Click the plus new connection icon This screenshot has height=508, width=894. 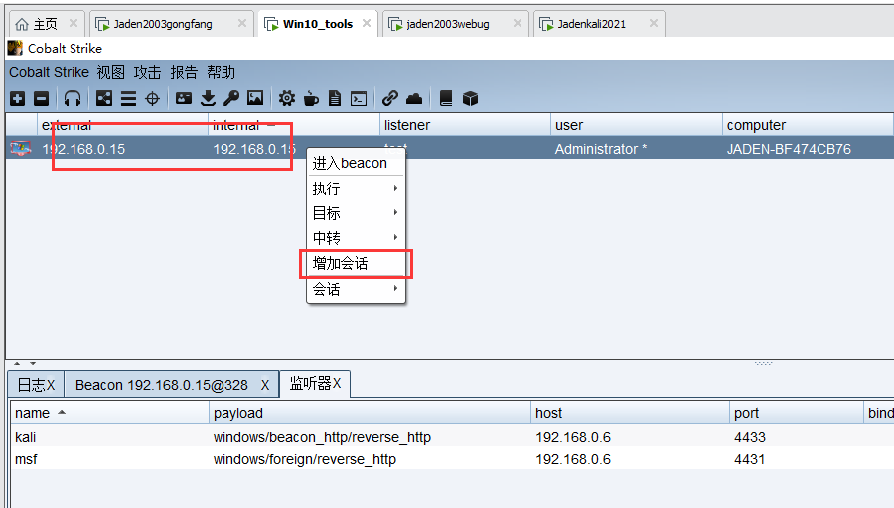18,98
